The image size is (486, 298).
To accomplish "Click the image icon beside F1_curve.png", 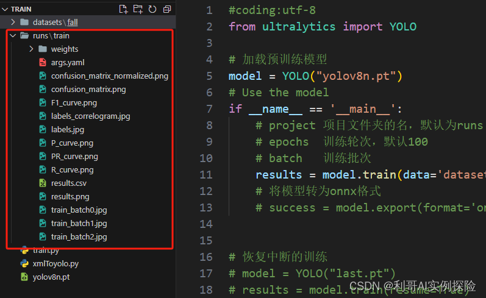I will pyautogui.click(x=43, y=102).
